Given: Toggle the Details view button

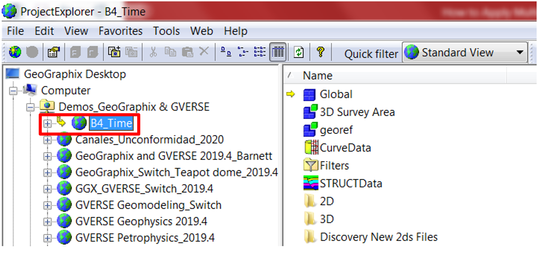Looking at the screenshot, I should pyautogui.click(x=278, y=52).
